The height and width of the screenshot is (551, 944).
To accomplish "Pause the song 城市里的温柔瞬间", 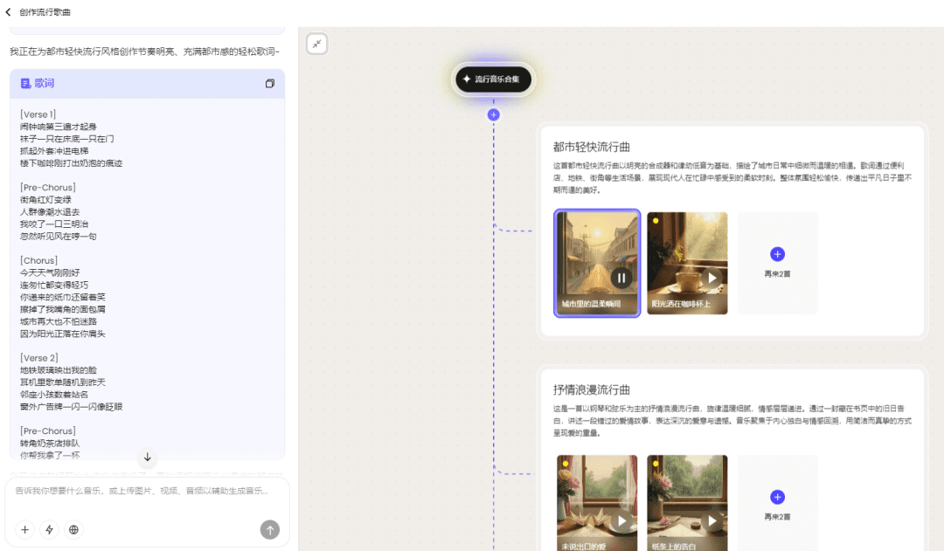I will (x=621, y=278).
